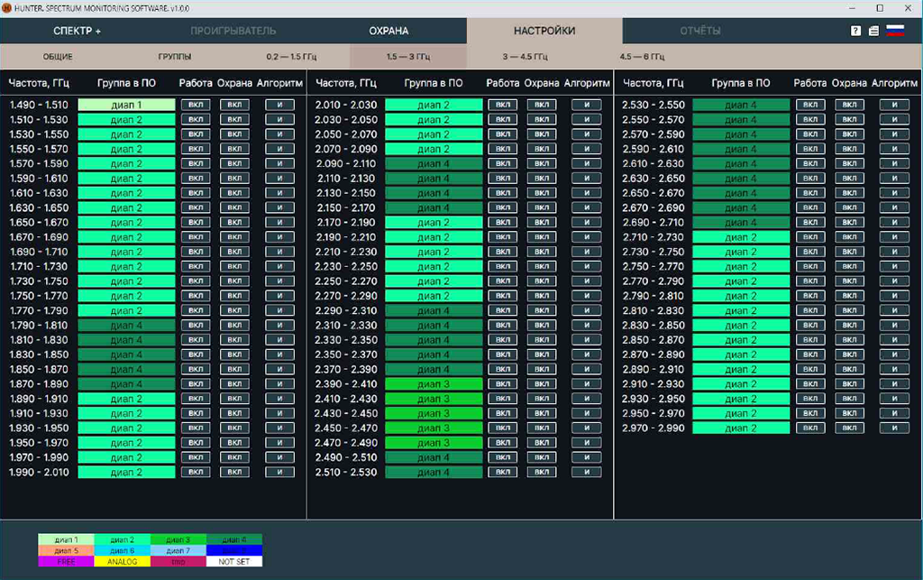Toggle Работа ВКЛ for 1.650 - 1.670
Image resolution: width=923 pixels, height=580 pixels.
click(196, 223)
